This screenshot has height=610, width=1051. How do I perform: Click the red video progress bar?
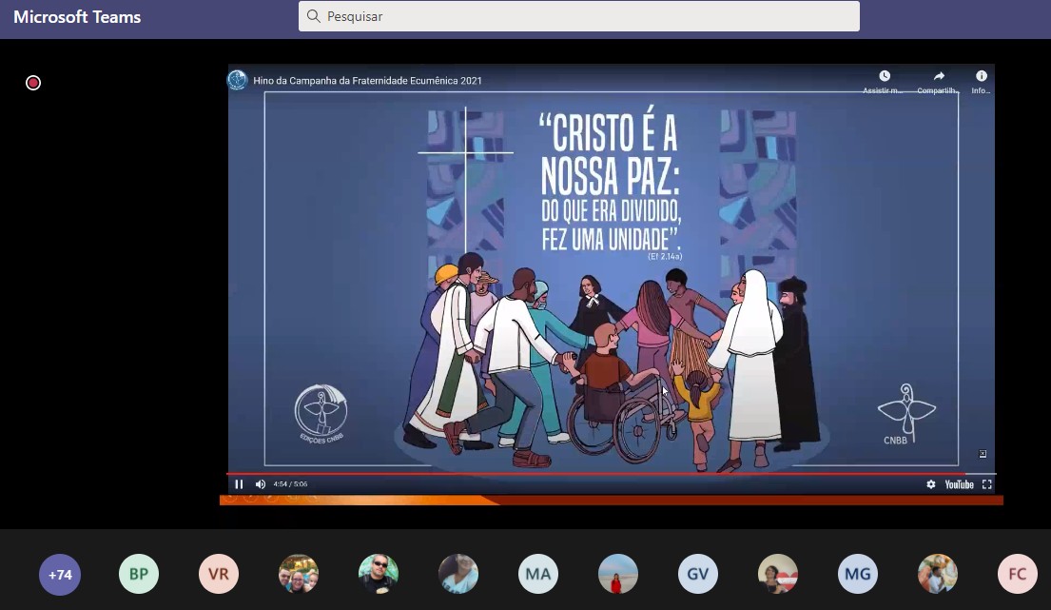point(571,473)
